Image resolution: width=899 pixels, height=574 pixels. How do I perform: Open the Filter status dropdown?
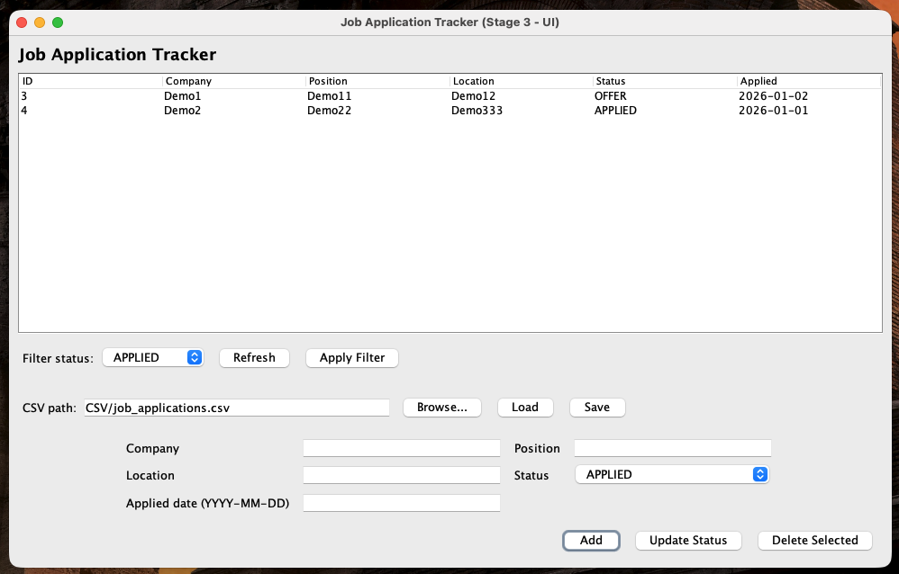pyautogui.click(x=153, y=357)
